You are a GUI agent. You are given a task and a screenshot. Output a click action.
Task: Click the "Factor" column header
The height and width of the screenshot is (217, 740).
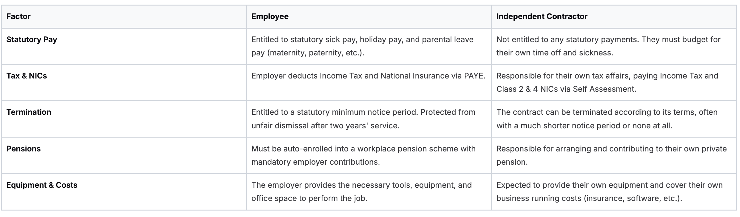tap(19, 17)
